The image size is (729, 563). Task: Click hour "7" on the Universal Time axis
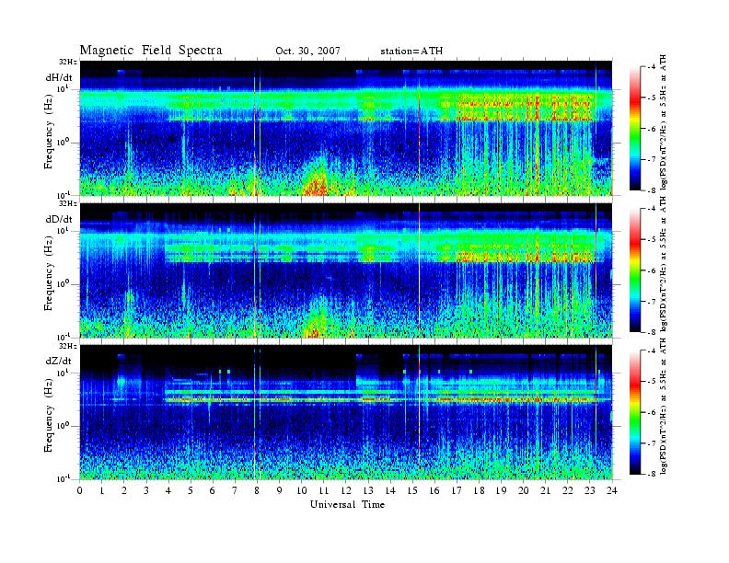coord(236,491)
